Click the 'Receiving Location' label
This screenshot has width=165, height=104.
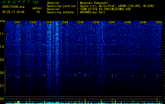[x=61, y=6]
